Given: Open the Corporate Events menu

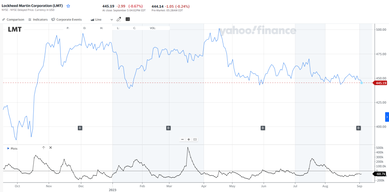Looking at the screenshot, I should coord(66,19).
